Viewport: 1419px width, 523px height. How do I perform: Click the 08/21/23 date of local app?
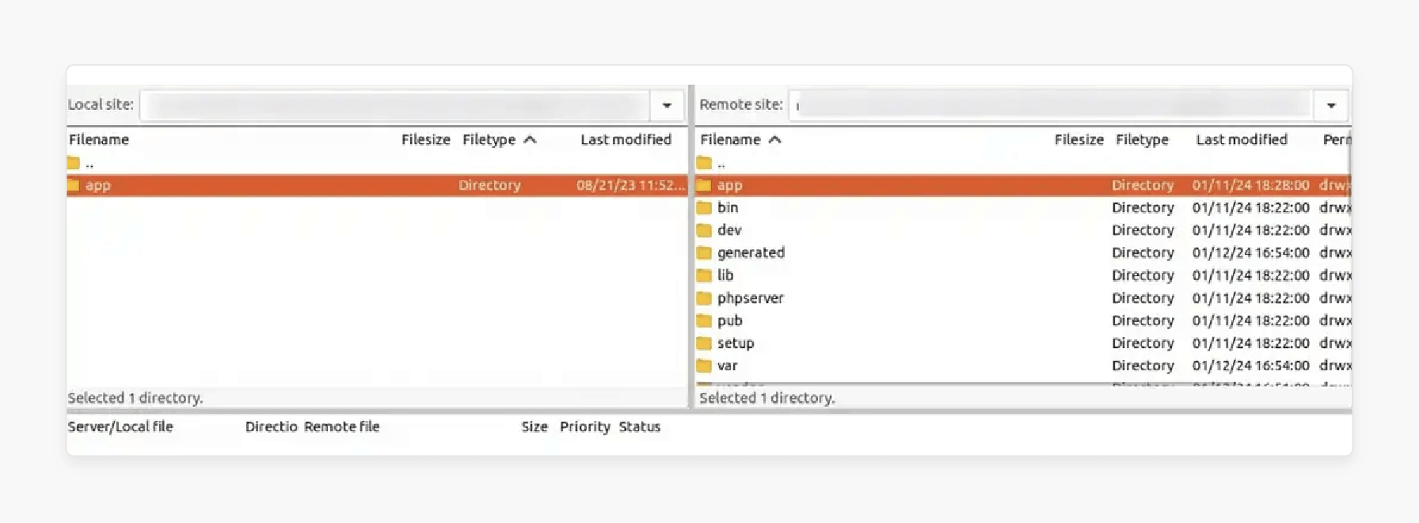[630, 185]
